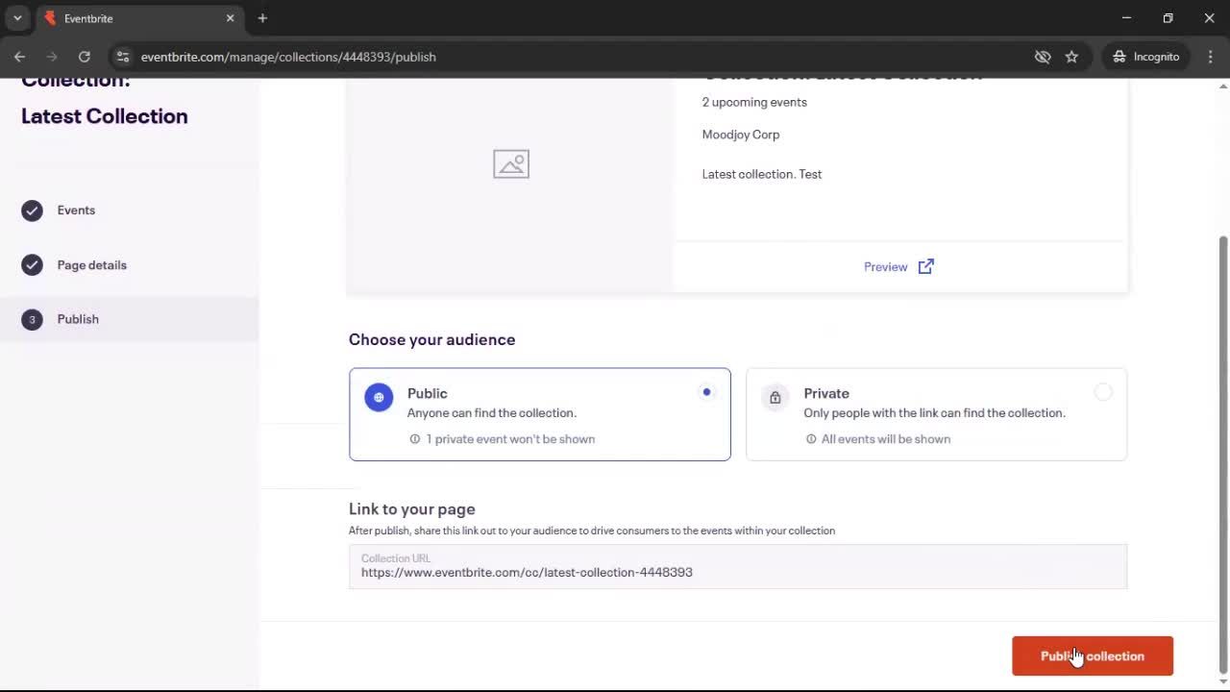Click the image placeholder icon
Image resolution: width=1230 pixels, height=692 pixels.
(511, 164)
